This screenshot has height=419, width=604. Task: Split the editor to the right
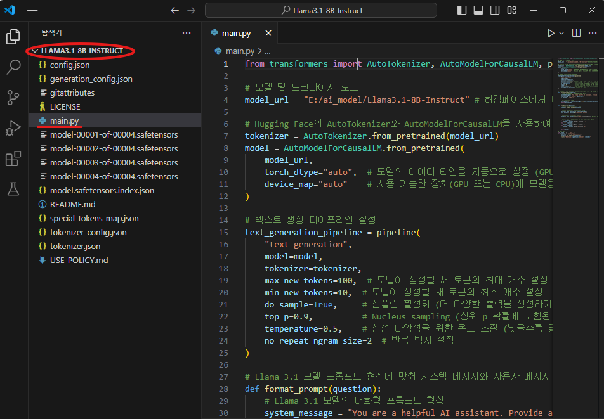pos(576,33)
